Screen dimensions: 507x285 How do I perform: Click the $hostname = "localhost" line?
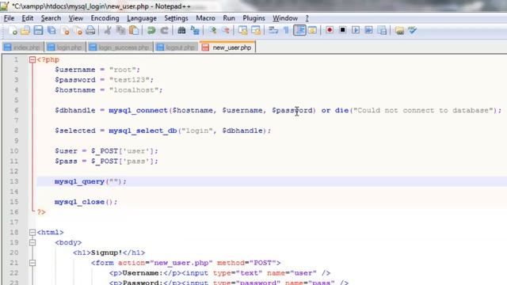coord(109,90)
